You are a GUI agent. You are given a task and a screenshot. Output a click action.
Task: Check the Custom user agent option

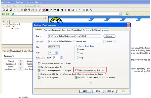(39, 77)
